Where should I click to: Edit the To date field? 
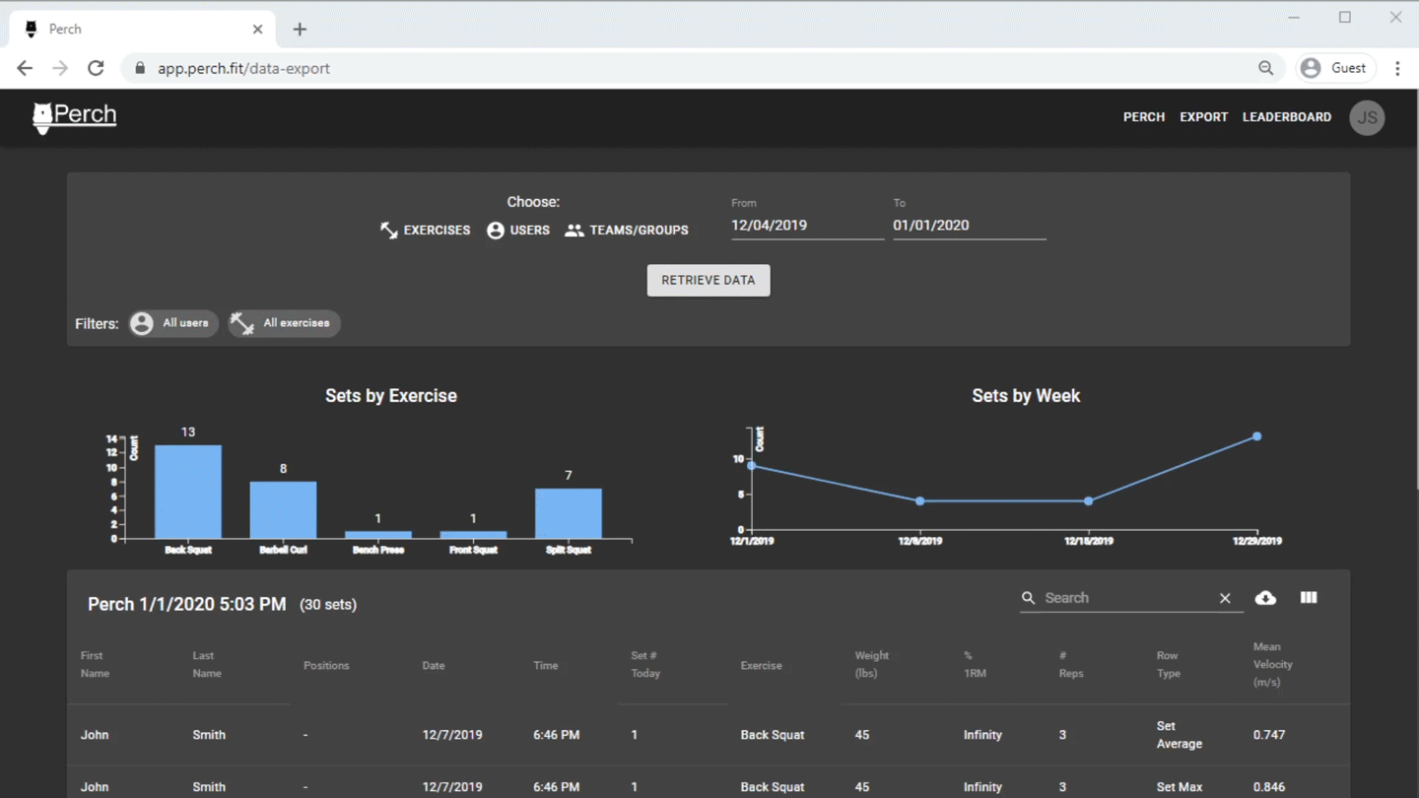tap(970, 226)
